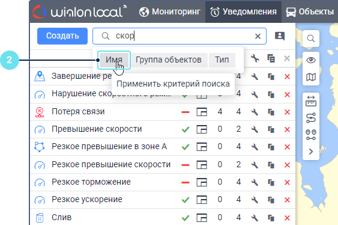Open account selection icon beside search

280,36
